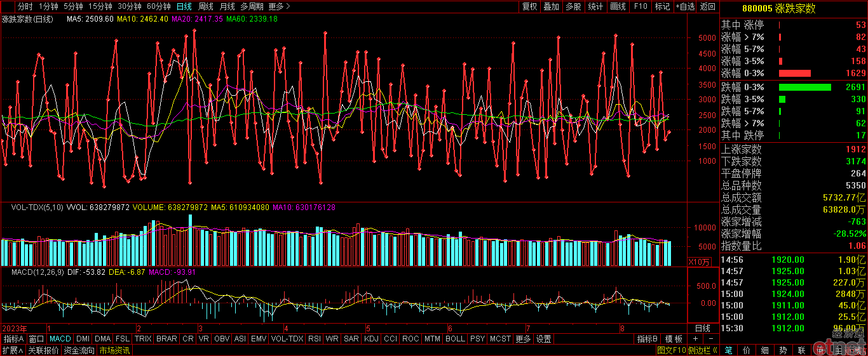Click the 标记 mark button

click(662, 6)
